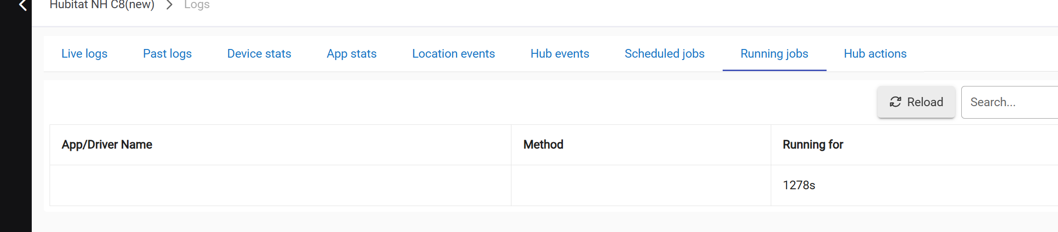Screen dimensions: 1058x232
Task: Select the Logs breadcrumb item
Action: pyautogui.click(x=197, y=5)
